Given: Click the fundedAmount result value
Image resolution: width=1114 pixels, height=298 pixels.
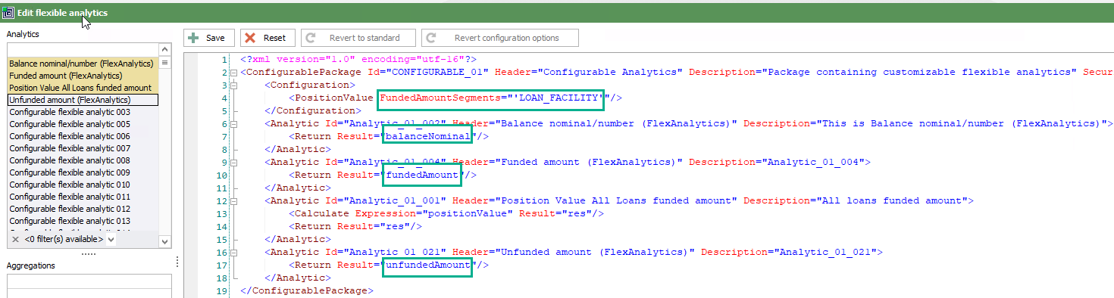Looking at the screenshot, I should tap(422, 175).
